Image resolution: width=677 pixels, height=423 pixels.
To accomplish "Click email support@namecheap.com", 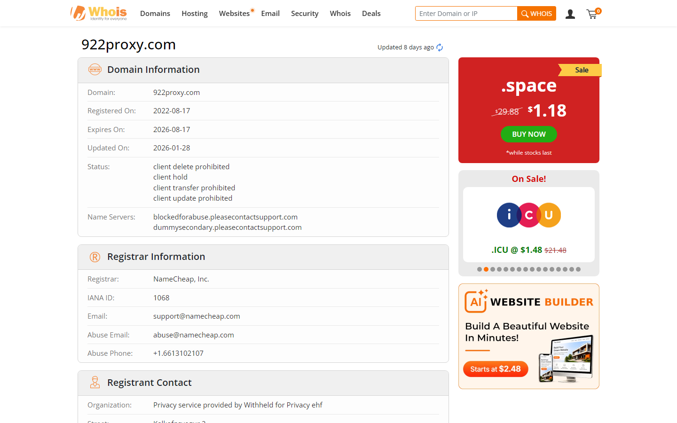I will point(197,316).
